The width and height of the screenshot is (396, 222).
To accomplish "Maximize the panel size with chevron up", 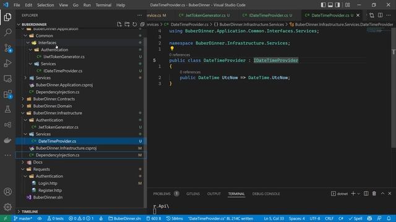I will [382, 193].
